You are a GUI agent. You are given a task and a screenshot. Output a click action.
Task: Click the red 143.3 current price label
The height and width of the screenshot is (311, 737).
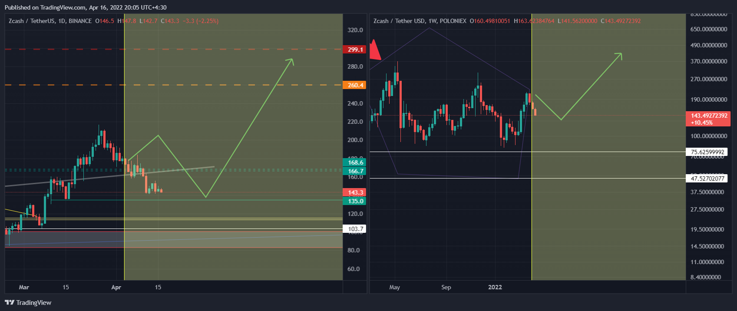coord(354,192)
